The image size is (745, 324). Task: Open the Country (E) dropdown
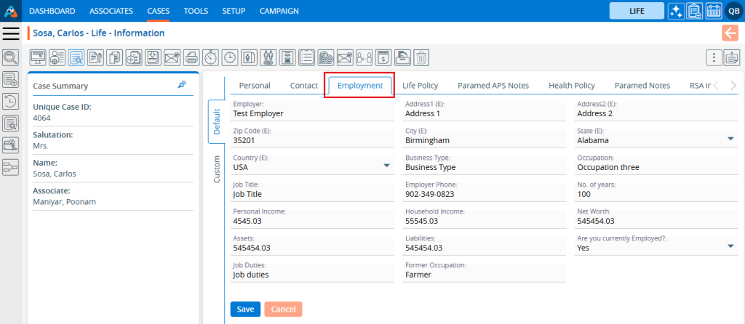386,166
